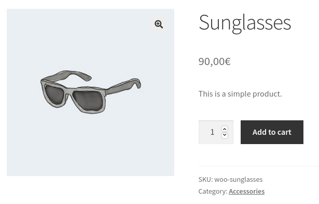Click the number 1 in quantity box
Image resolution: width=319 pixels, height=204 pixels.
coord(212,132)
